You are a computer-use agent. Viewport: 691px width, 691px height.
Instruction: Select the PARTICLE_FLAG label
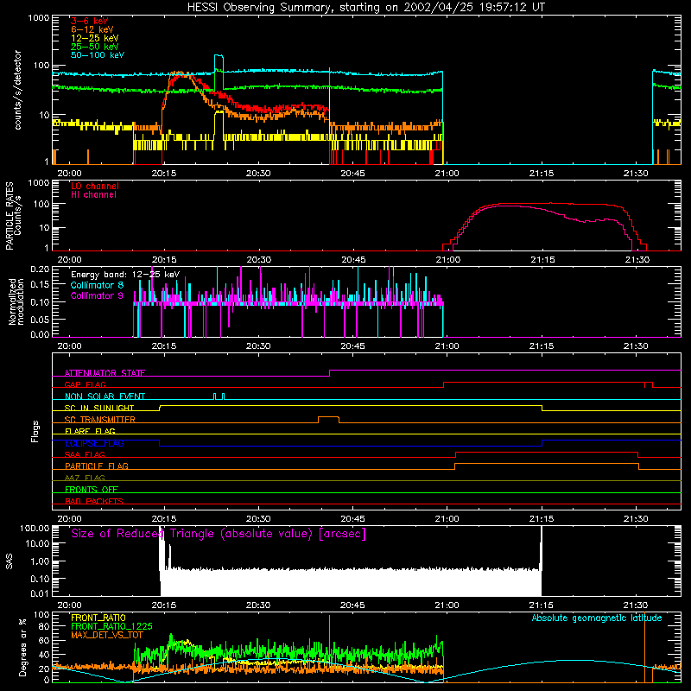click(97, 466)
